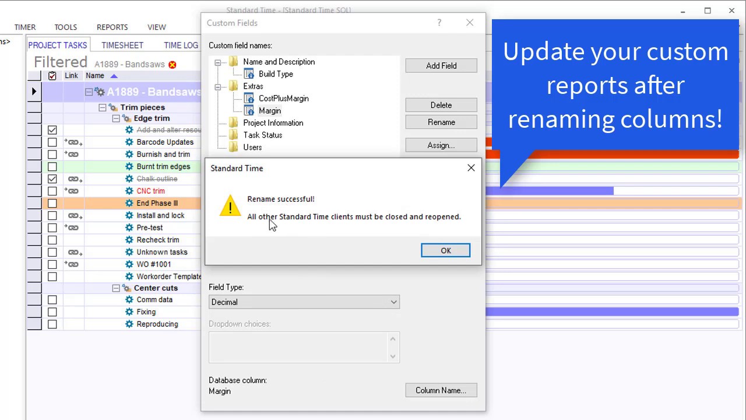Screen dimensions: 746x420
Task: Collapse the Center cuts subgroup
Action: tap(116, 288)
